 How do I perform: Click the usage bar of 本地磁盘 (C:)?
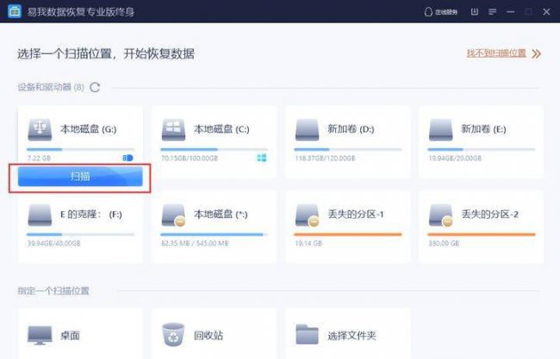tap(214, 150)
